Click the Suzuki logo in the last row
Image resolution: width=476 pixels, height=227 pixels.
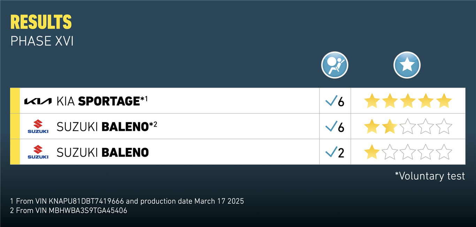click(38, 152)
